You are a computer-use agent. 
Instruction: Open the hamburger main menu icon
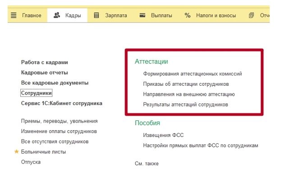pos(14,15)
